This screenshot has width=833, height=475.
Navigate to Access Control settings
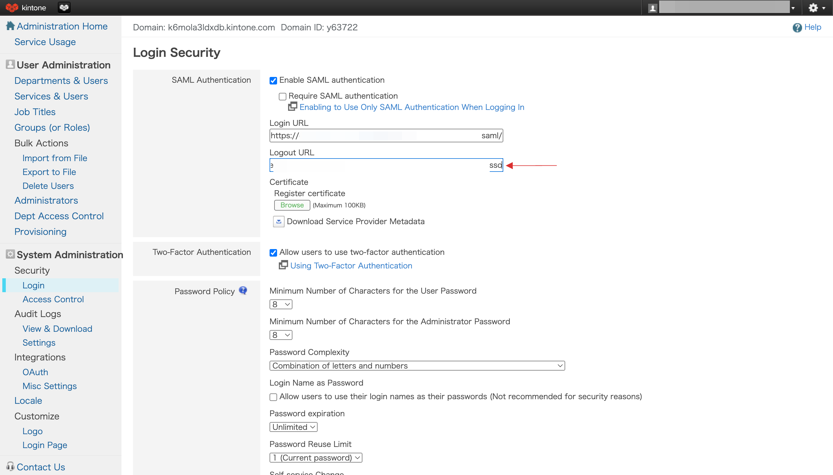coord(53,299)
